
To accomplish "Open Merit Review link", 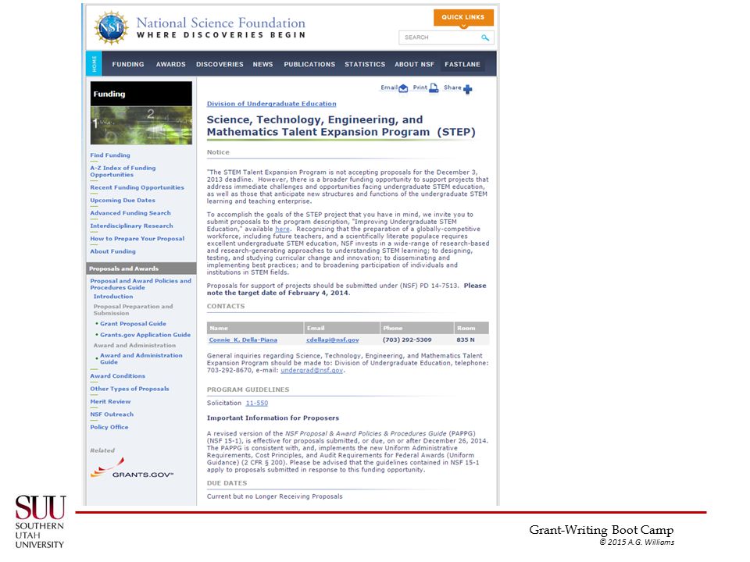I will click(110, 402).
